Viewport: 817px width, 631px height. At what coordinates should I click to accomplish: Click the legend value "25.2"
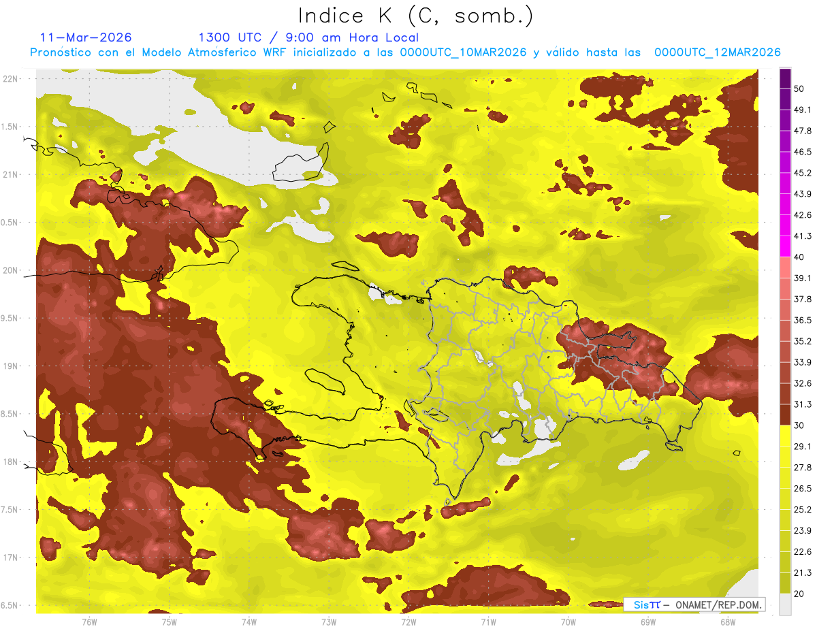pos(803,509)
